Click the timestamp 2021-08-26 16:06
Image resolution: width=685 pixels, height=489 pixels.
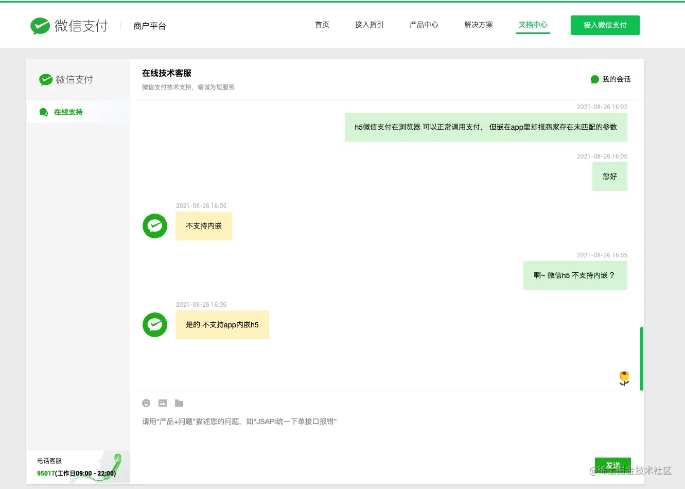click(x=201, y=305)
